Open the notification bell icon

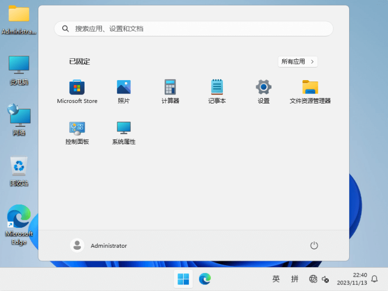point(375,279)
